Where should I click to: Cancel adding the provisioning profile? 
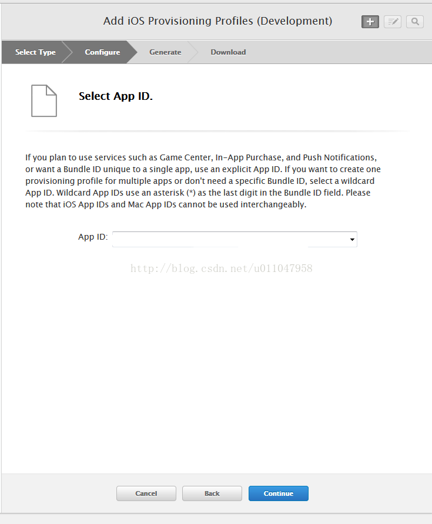[x=146, y=493]
